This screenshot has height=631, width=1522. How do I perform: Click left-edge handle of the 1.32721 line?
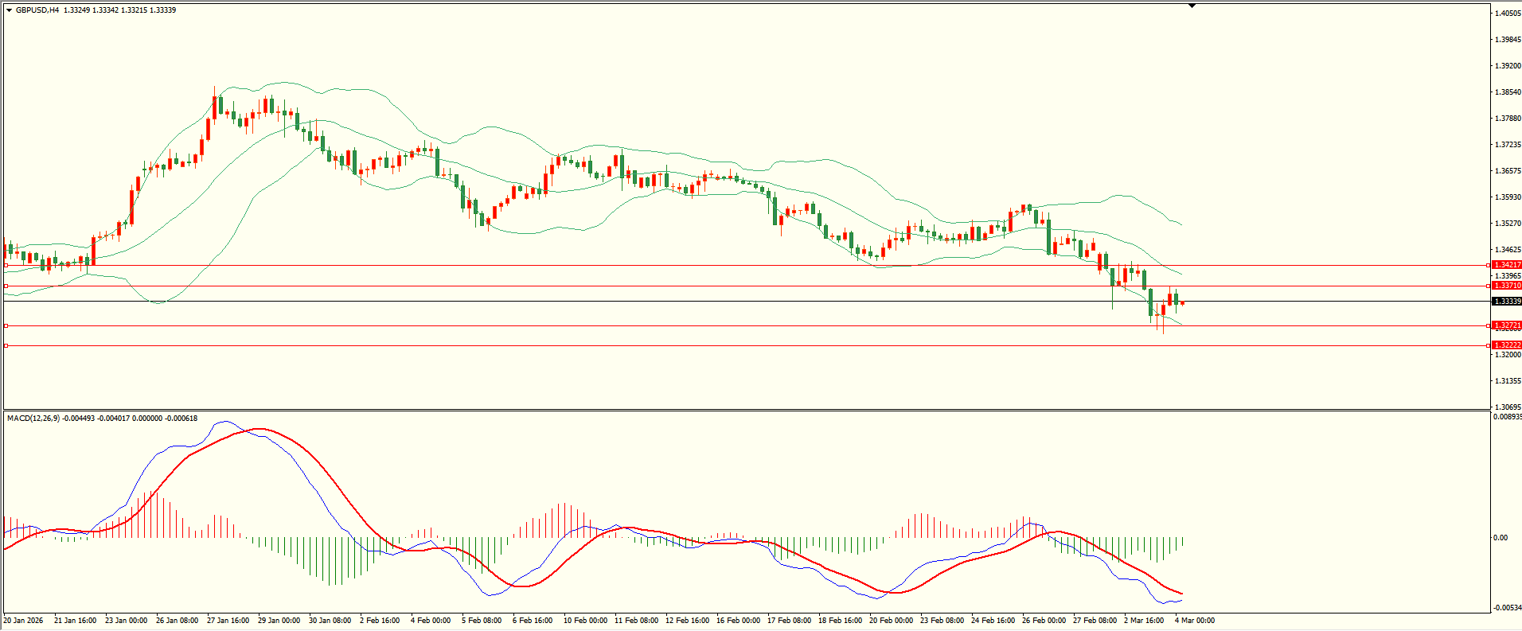point(6,325)
